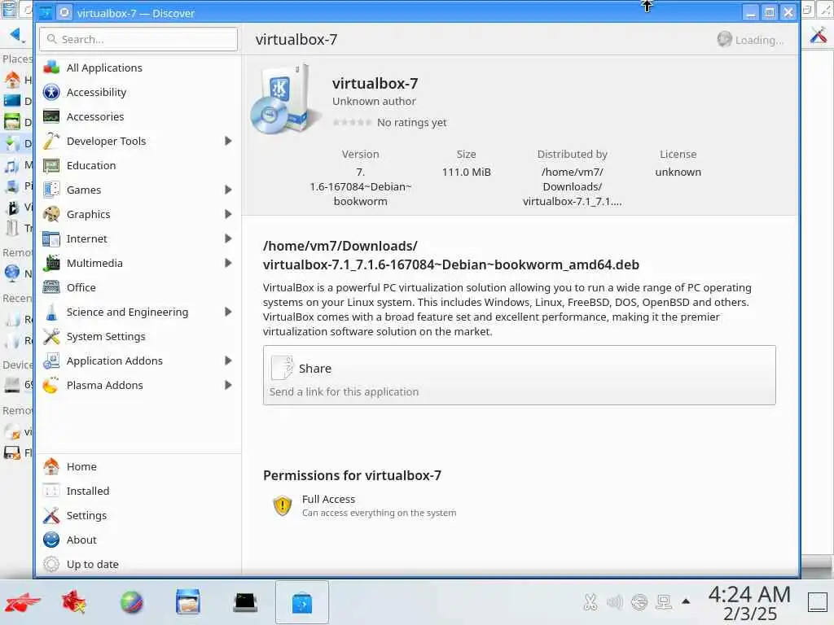834x625 pixels.
Task: Click the Office typewriter icon
Action: pos(51,287)
